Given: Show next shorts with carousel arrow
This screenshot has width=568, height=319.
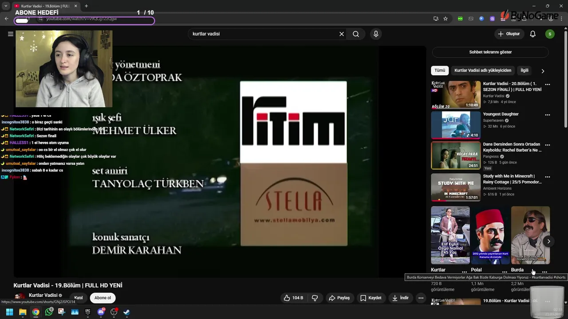Looking at the screenshot, I should (x=548, y=241).
